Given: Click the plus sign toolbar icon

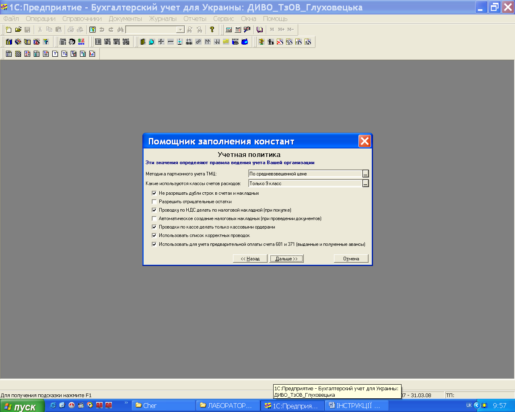Looking at the screenshot, I should point(161,41).
